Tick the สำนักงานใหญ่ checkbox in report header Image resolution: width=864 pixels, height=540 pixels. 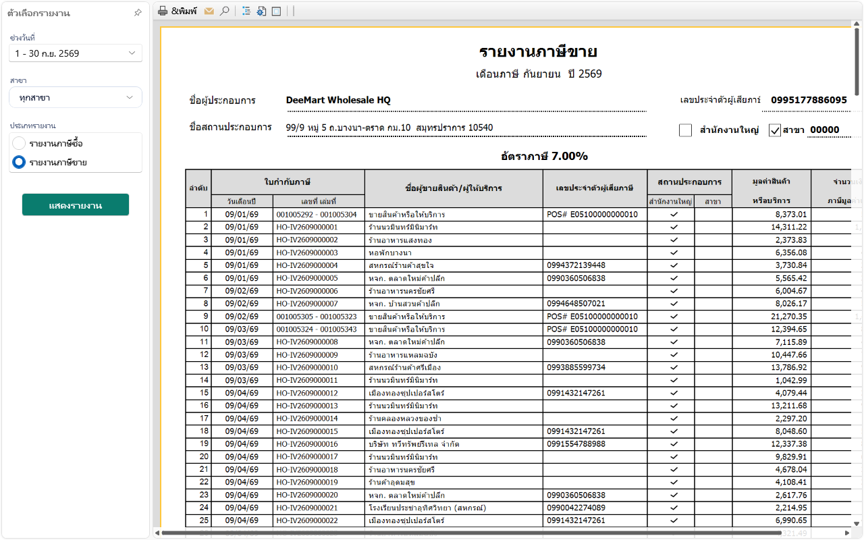686,130
